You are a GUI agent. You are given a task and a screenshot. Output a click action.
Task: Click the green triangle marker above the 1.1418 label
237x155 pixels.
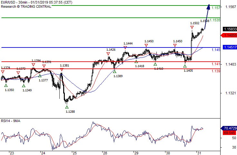click(136, 61)
